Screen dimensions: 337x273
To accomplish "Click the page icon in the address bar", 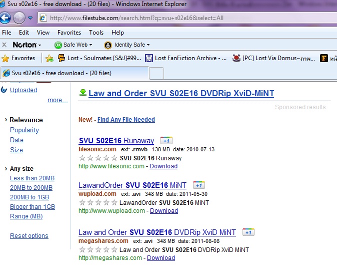I will [43, 18].
